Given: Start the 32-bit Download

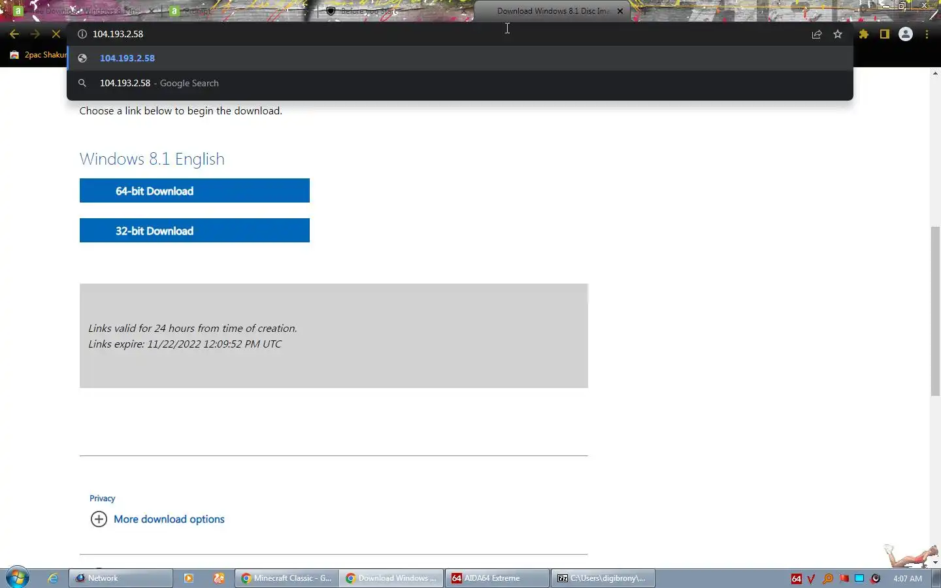Looking at the screenshot, I should click(x=195, y=231).
